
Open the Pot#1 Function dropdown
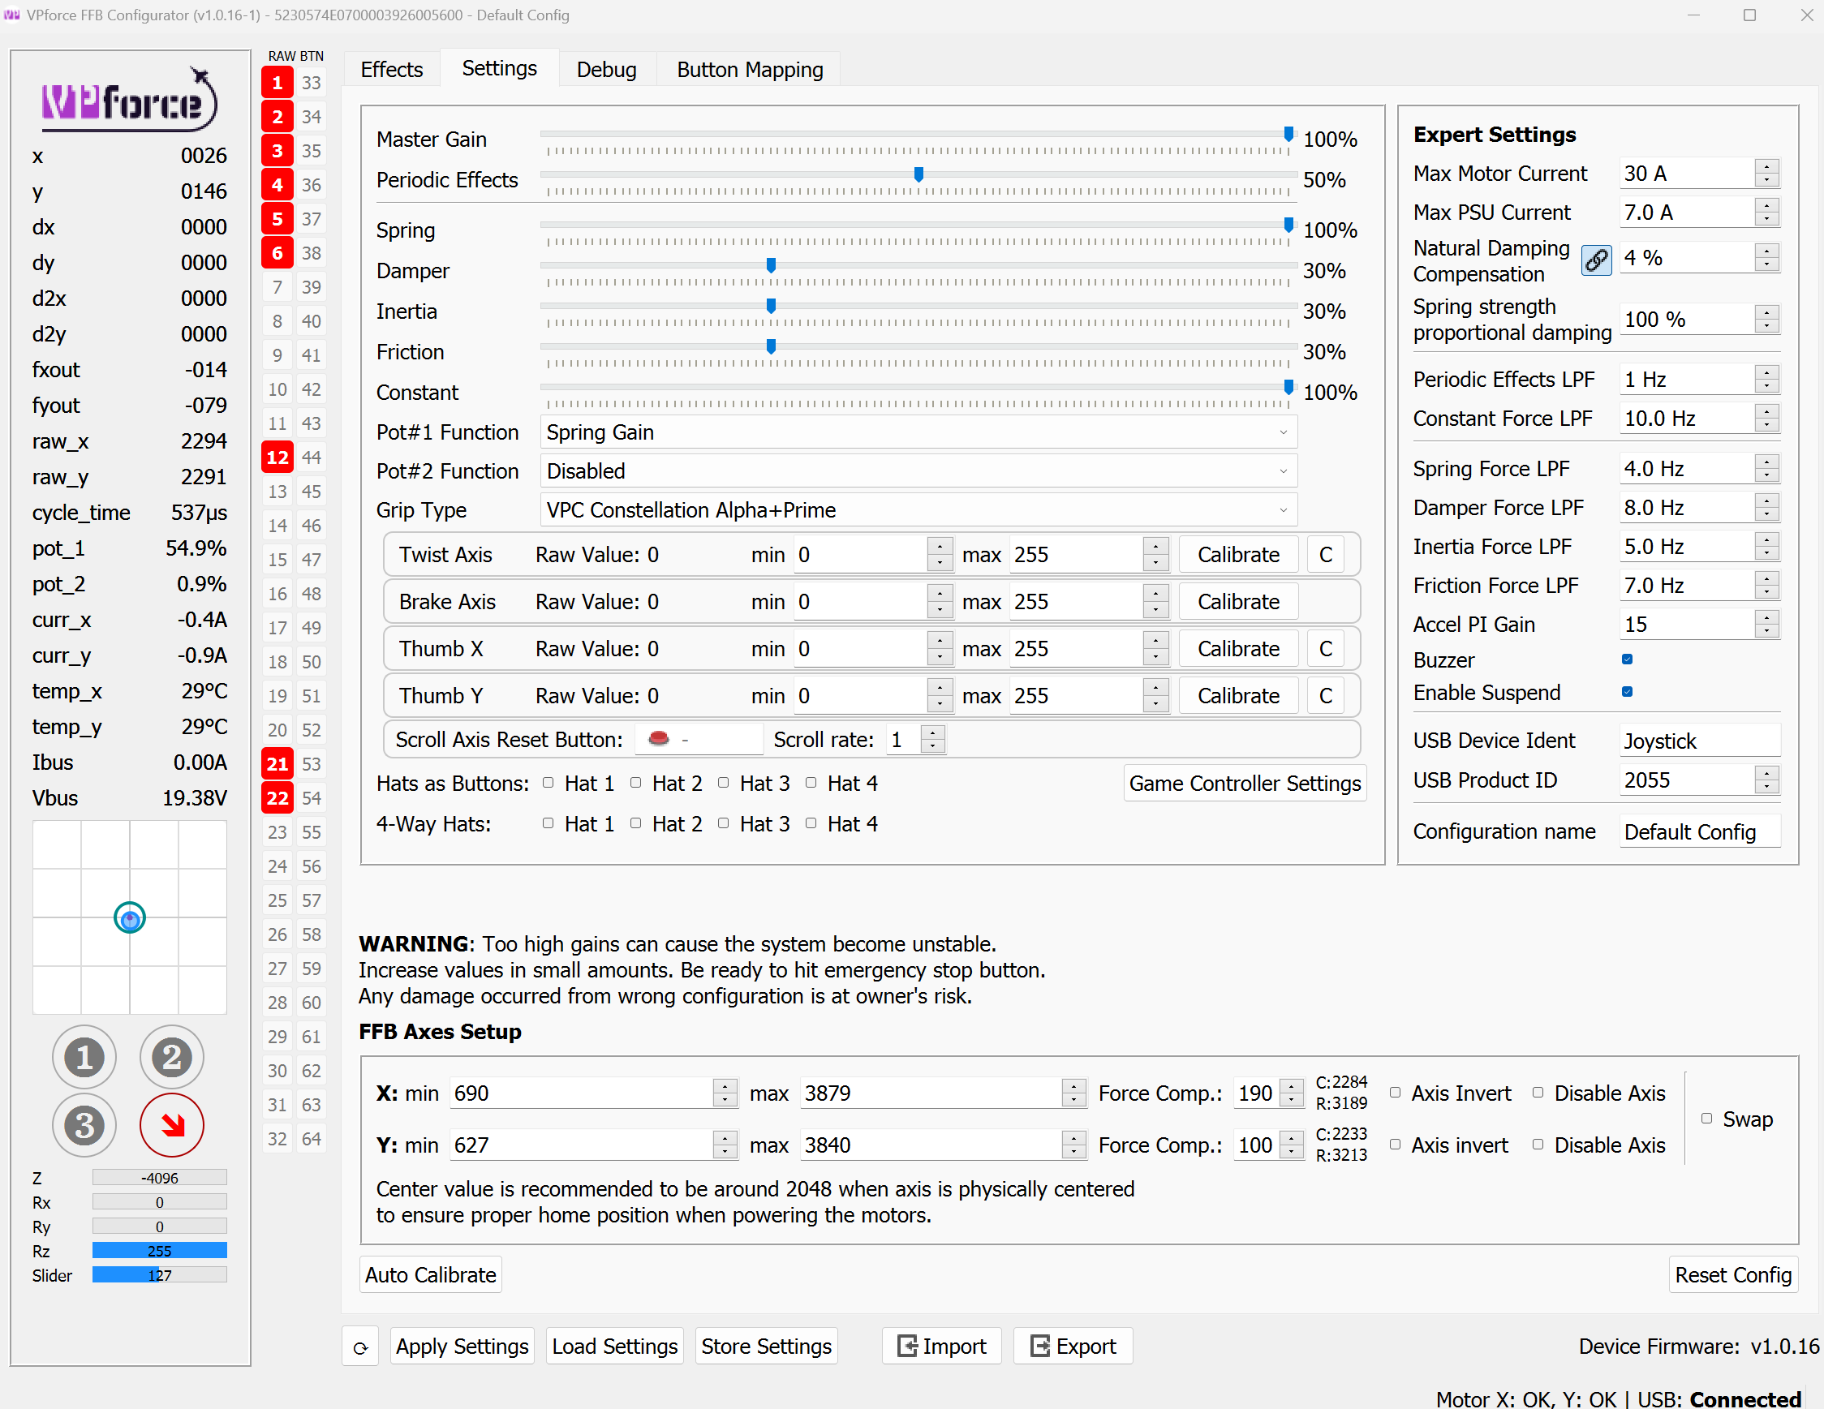tap(917, 432)
